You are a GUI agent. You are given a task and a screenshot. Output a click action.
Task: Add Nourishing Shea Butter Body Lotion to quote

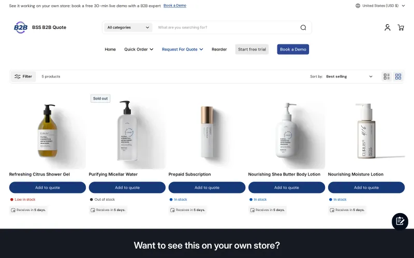tap(287, 187)
